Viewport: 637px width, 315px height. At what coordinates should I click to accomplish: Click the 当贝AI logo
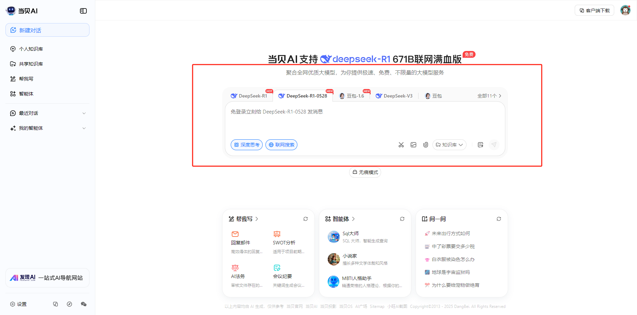[22, 11]
